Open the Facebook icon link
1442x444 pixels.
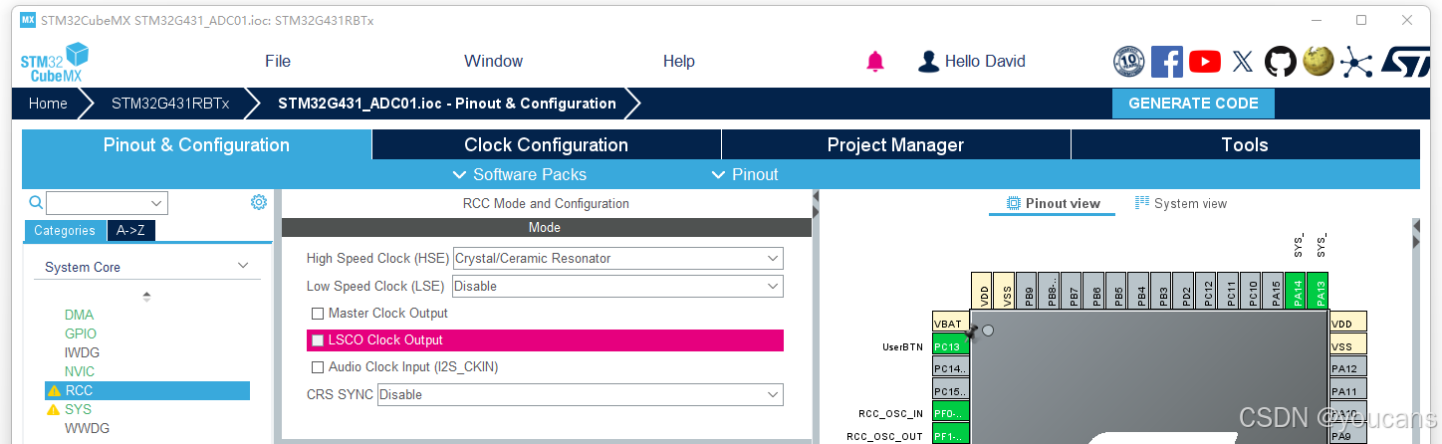[x=1166, y=62]
